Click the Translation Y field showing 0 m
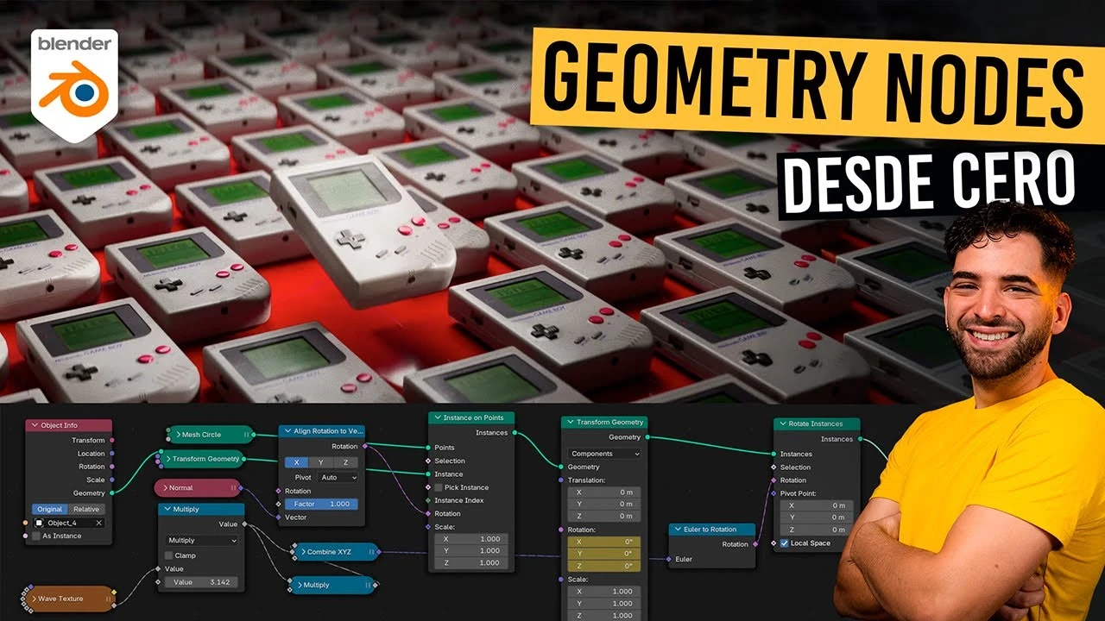The image size is (1105, 621). coord(604,505)
